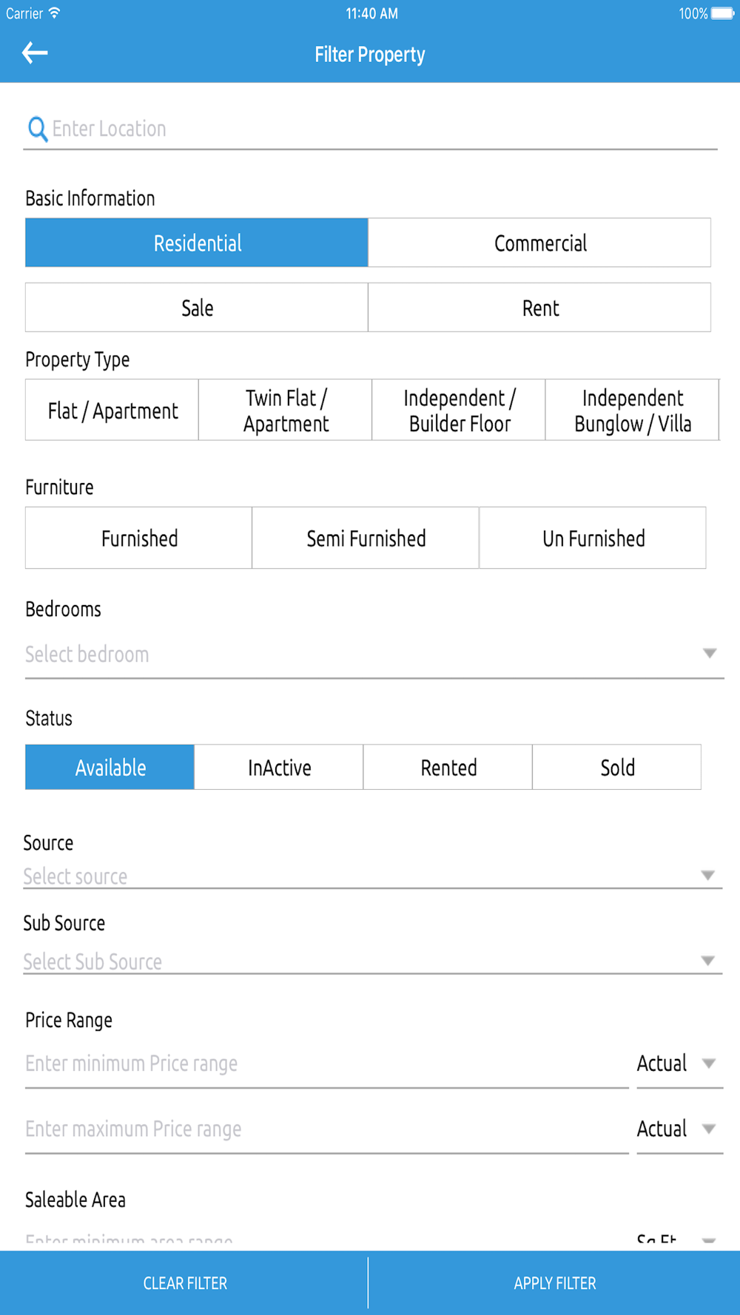
Task: Select Independent Bunglow / Villa type
Action: (632, 410)
